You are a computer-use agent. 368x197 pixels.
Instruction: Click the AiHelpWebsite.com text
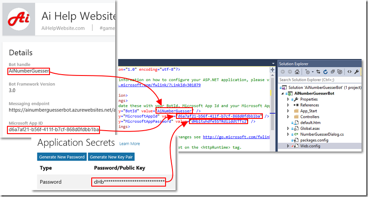click(x=63, y=28)
